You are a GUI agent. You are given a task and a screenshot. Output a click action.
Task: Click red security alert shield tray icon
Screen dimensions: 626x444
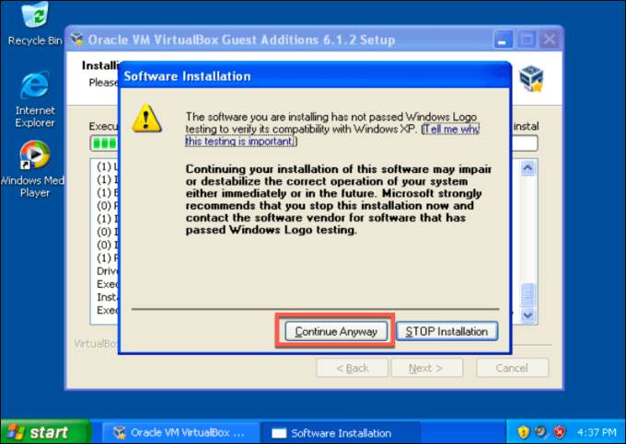coord(560,432)
